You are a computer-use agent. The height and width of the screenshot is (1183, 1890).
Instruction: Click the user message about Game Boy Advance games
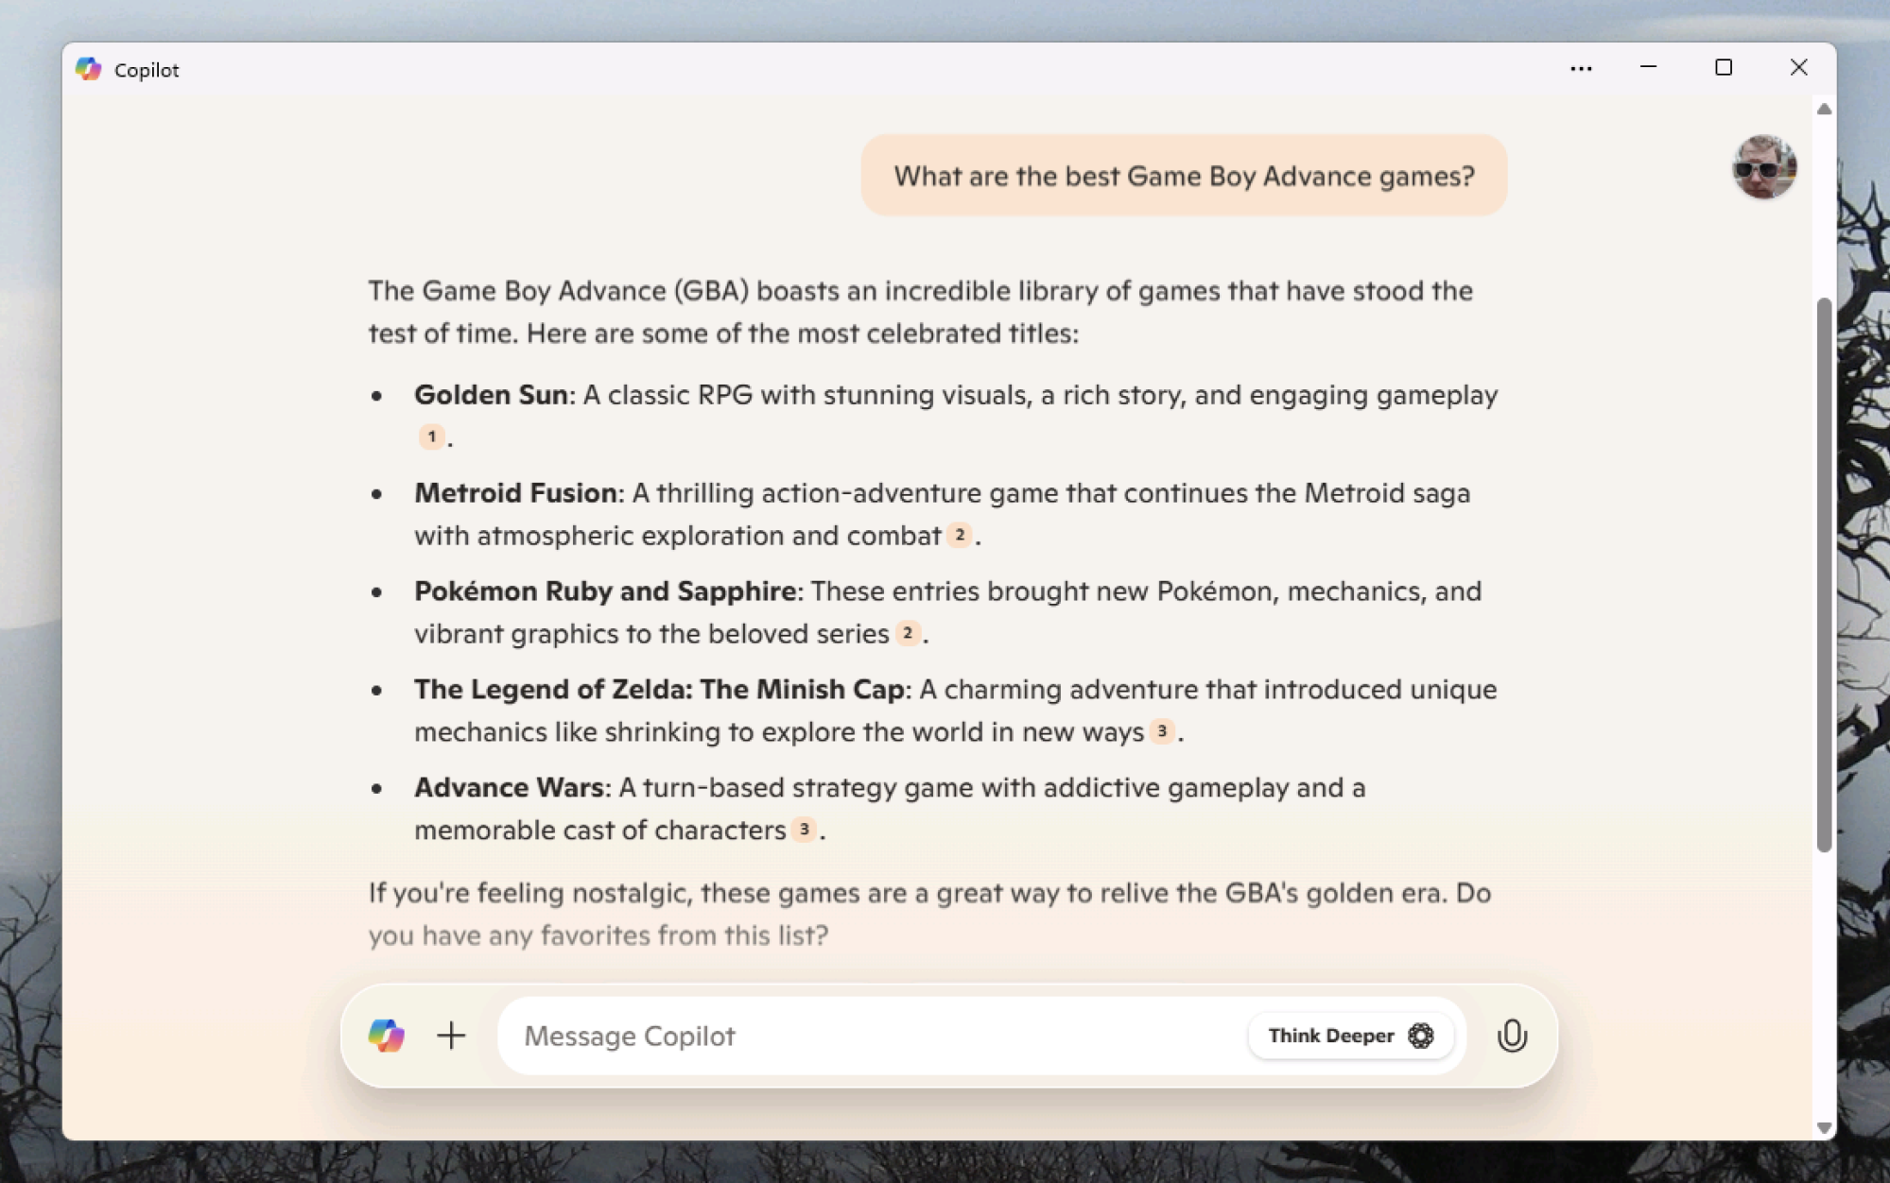click(x=1184, y=176)
